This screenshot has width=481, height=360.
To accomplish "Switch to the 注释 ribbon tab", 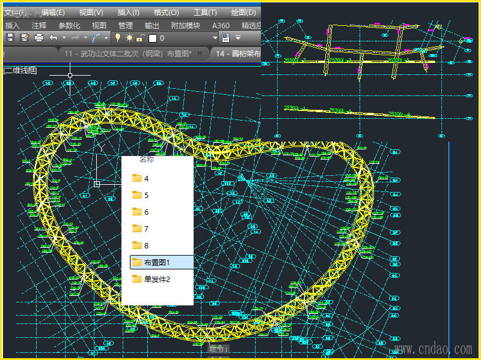I will click(39, 26).
